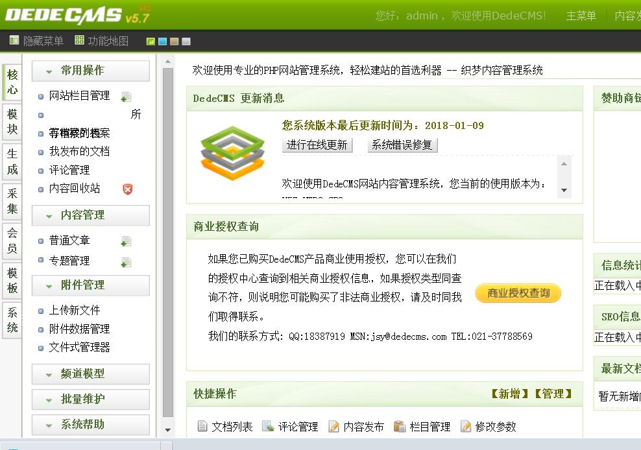Switch to the 系统 side tab

[12, 320]
